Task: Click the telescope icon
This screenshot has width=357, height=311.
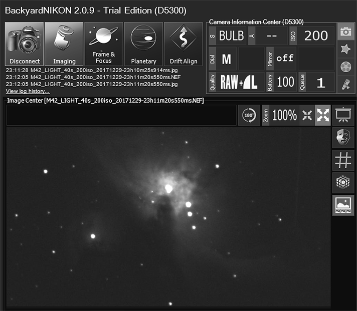Action: (345, 84)
